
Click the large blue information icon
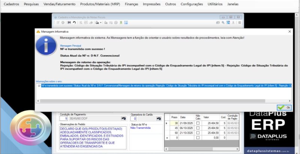46,46
